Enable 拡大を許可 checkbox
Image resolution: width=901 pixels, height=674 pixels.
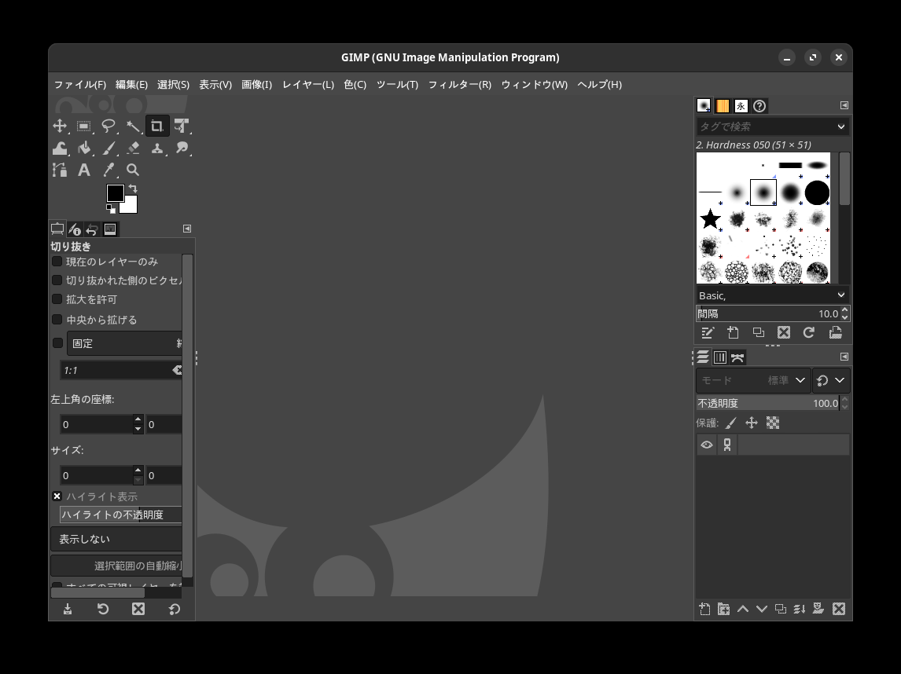pos(57,299)
